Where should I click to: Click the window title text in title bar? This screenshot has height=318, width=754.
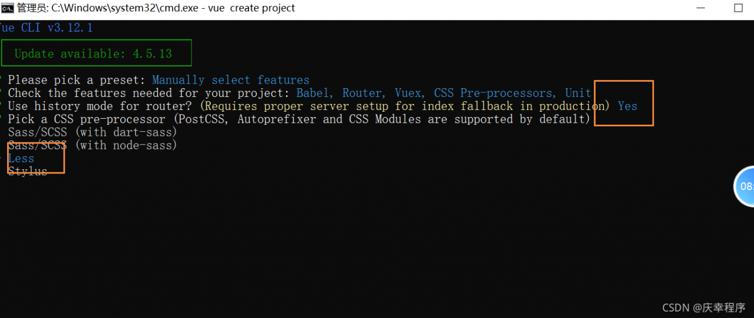pos(156,8)
